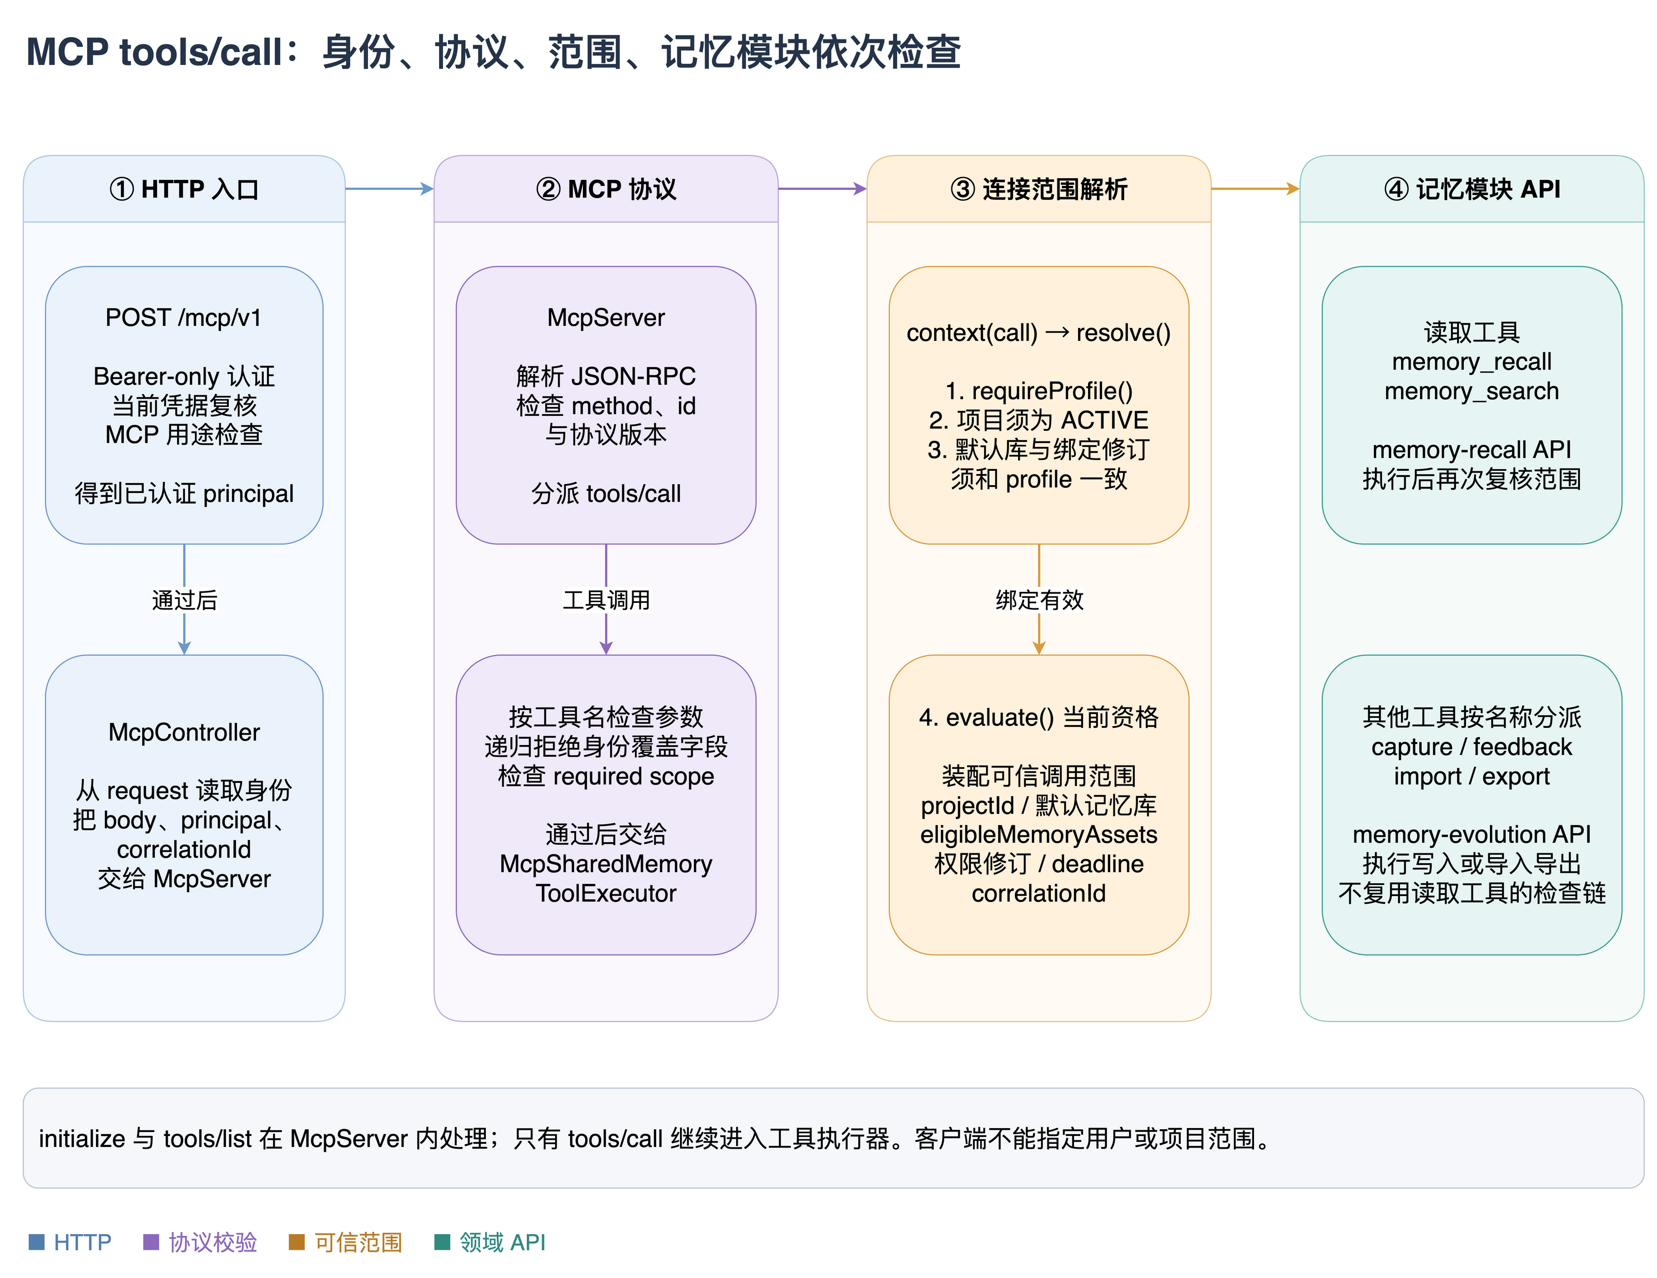The width and height of the screenshot is (1657, 1278).
Task: Click the '可信范围' legend label
Action: tap(358, 1242)
